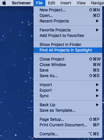Expand the Recent Projects submenu

pos(68,21)
